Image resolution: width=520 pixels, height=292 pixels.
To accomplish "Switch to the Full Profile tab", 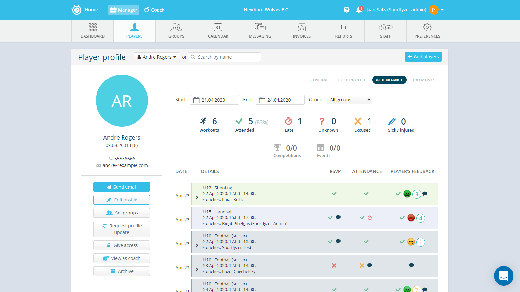I will click(x=352, y=80).
